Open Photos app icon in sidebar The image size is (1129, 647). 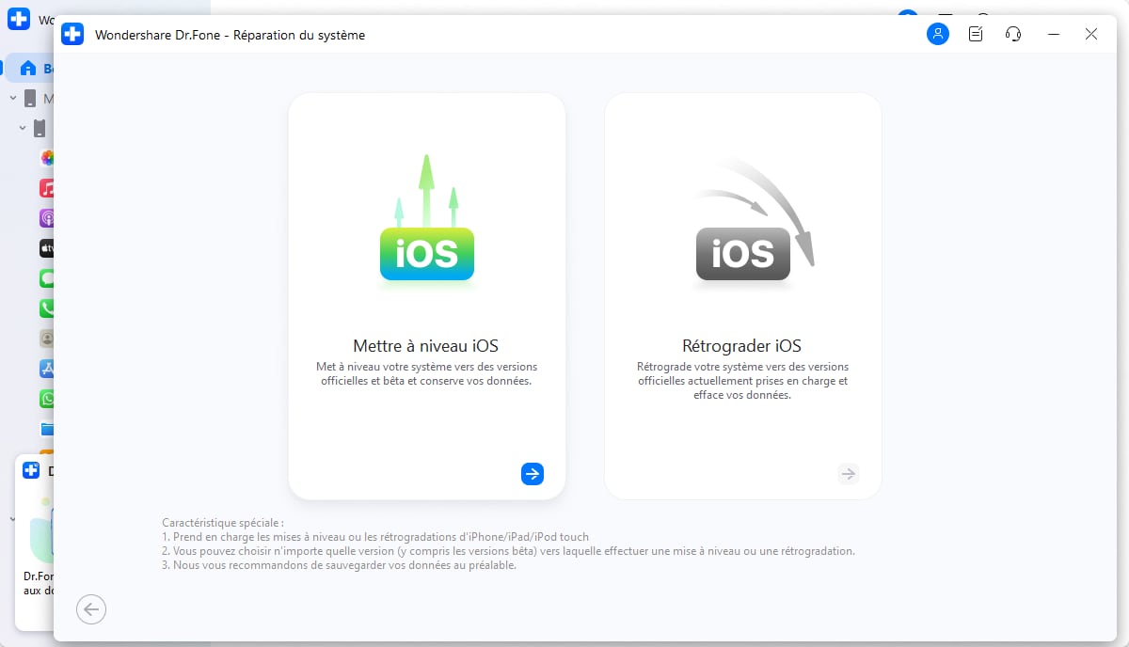[x=47, y=158]
